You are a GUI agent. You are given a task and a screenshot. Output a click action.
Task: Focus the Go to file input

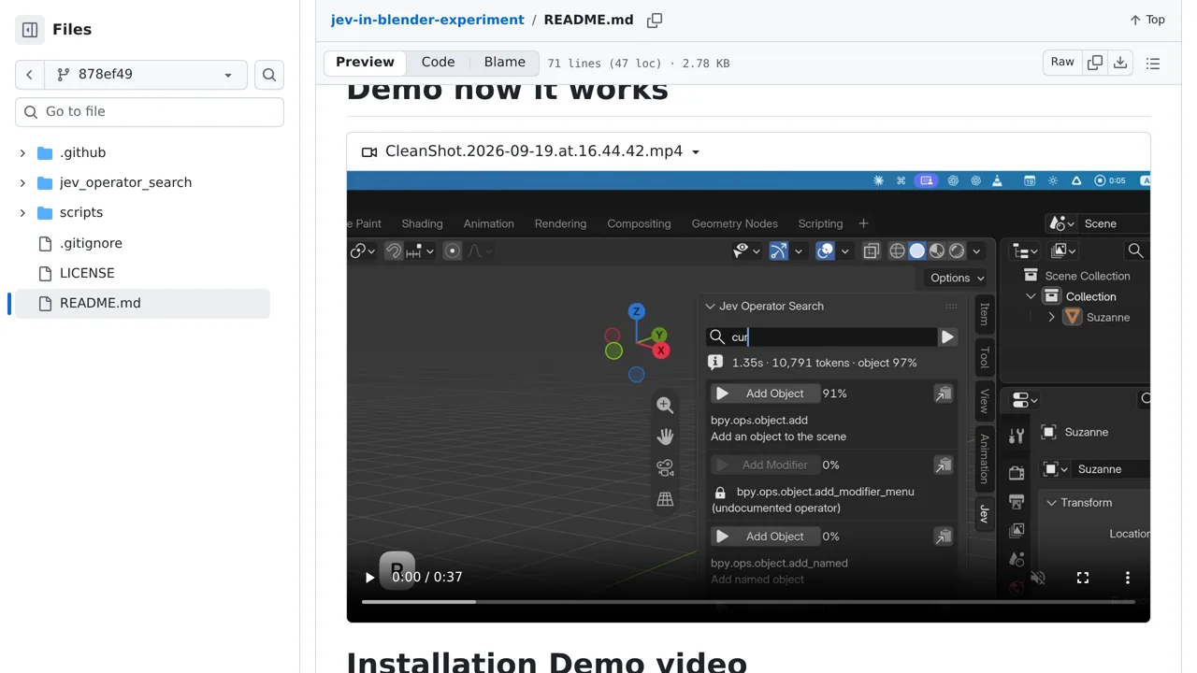(150, 111)
